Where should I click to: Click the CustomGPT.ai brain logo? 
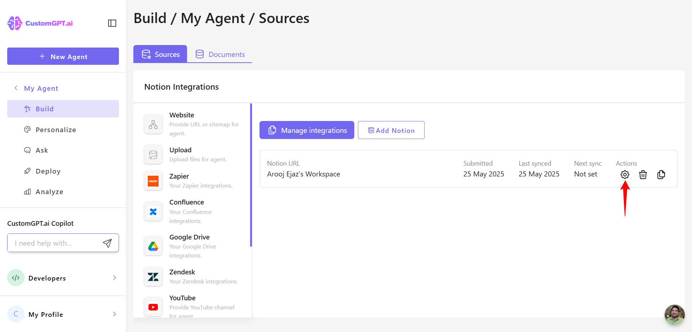[x=15, y=23]
